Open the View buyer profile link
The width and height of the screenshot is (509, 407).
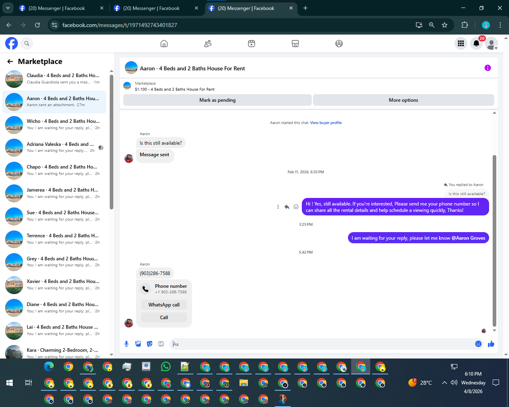326,123
